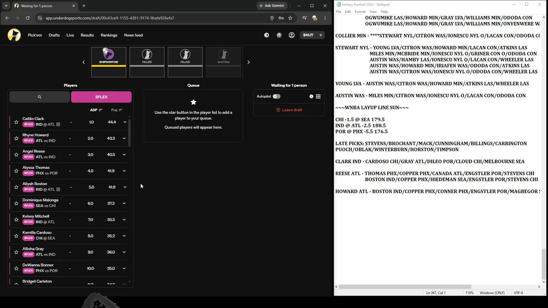
Task: Expand Allisha Gray's player details
Action: [124, 252]
